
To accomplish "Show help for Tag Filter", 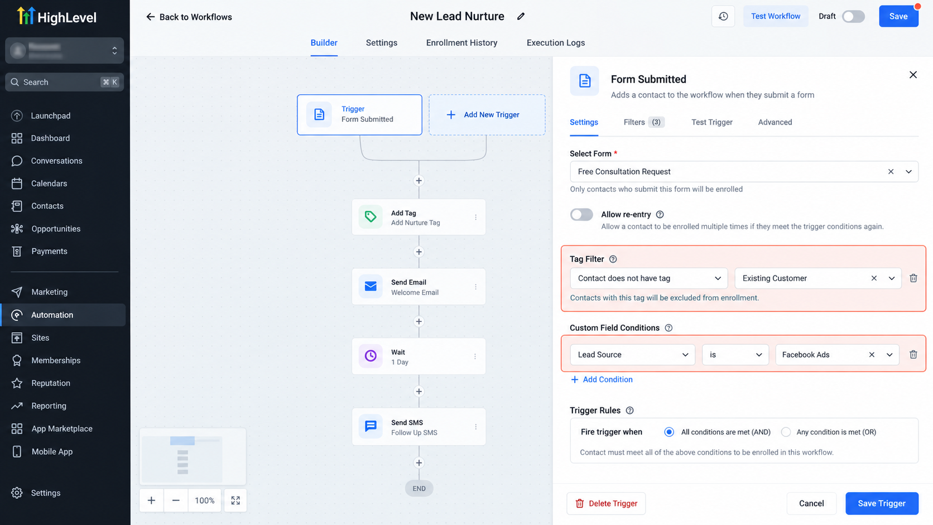I will pyautogui.click(x=613, y=259).
